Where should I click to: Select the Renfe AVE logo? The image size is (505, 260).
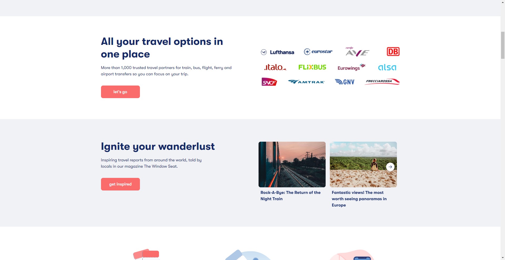tap(357, 52)
